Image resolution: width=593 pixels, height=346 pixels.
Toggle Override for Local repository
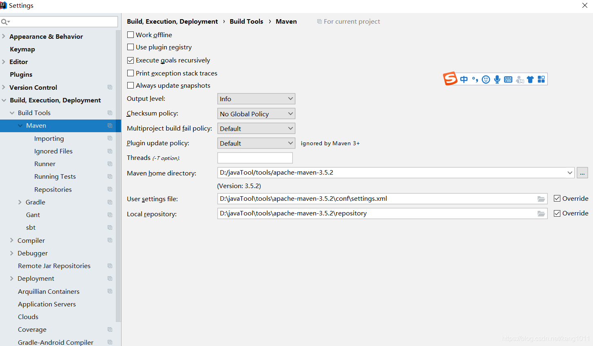click(557, 213)
